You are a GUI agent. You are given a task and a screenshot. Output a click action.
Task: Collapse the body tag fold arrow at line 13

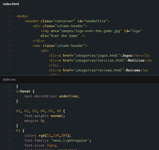pos(14,16)
